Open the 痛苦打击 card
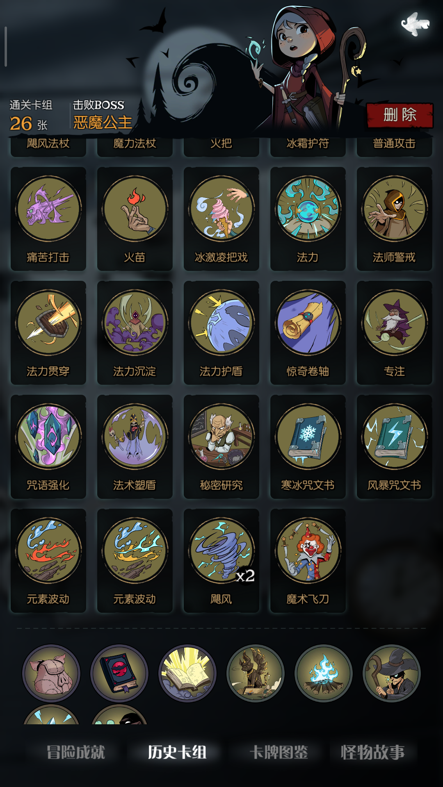 point(48,218)
